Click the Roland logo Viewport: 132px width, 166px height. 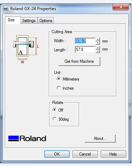27,138
